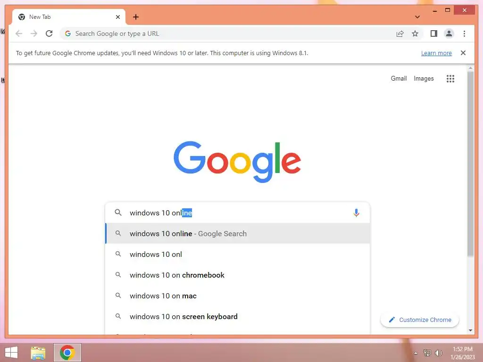Close the New Tab tab

117,17
